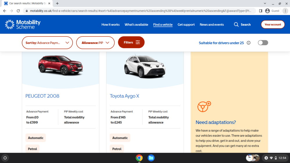The height and width of the screenshot is (163, 290).
Task: Expand the Allowance PIP dropdown
Action: click(95, 43)
